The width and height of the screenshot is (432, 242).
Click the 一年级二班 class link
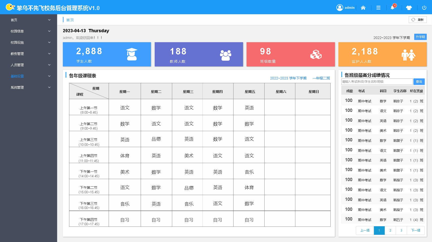[321, 78]
